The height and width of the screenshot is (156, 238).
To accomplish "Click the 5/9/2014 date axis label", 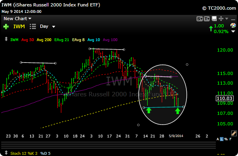I will pos(176,136).
